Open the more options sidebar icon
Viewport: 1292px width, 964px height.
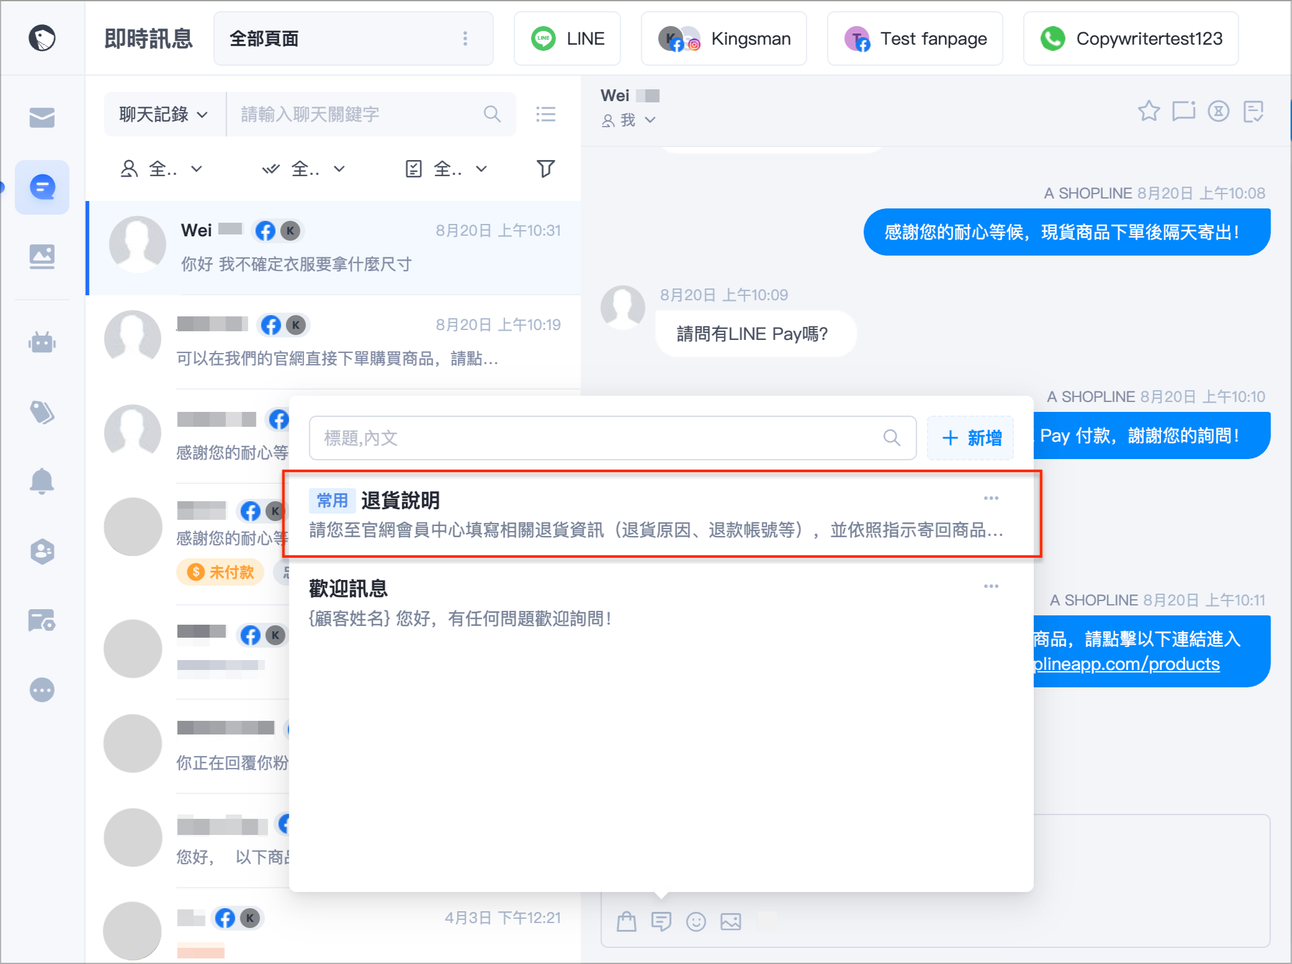click(x=42, y=690)
